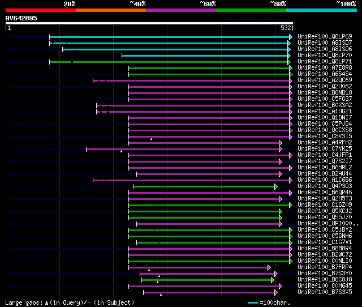Select the UniRef100_Q2U062 label

(x=325, y=87)
